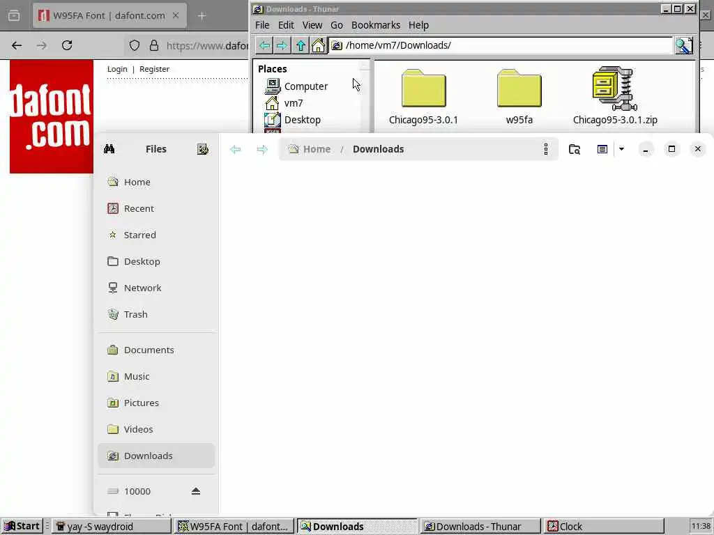This screenshot has height=535, width=714.
Task: Select Recent in the Files sidebar
Action: tap(156, 208)
